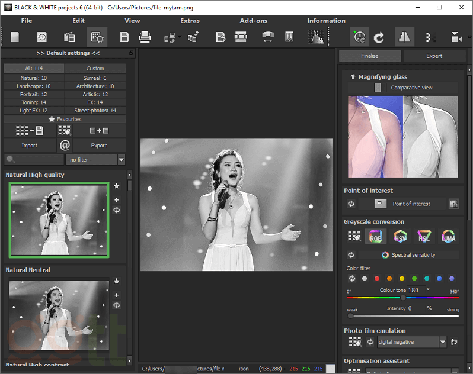Collapse the Magnifying glass panel

pos(353,76)
